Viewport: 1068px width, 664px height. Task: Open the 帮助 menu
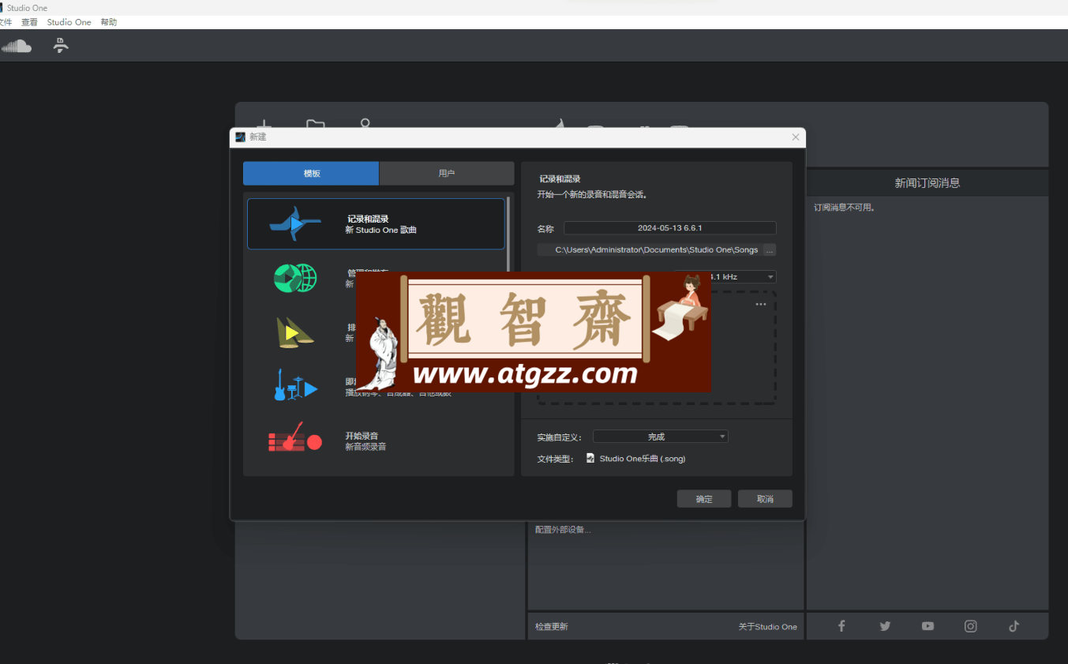109,22
